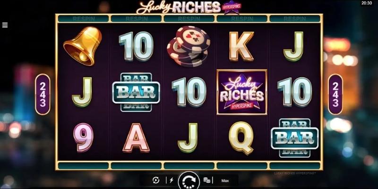Click the RESPIN button above reel four
The height and width of the screenshot is (189, 378).
[x=242, y=18]
